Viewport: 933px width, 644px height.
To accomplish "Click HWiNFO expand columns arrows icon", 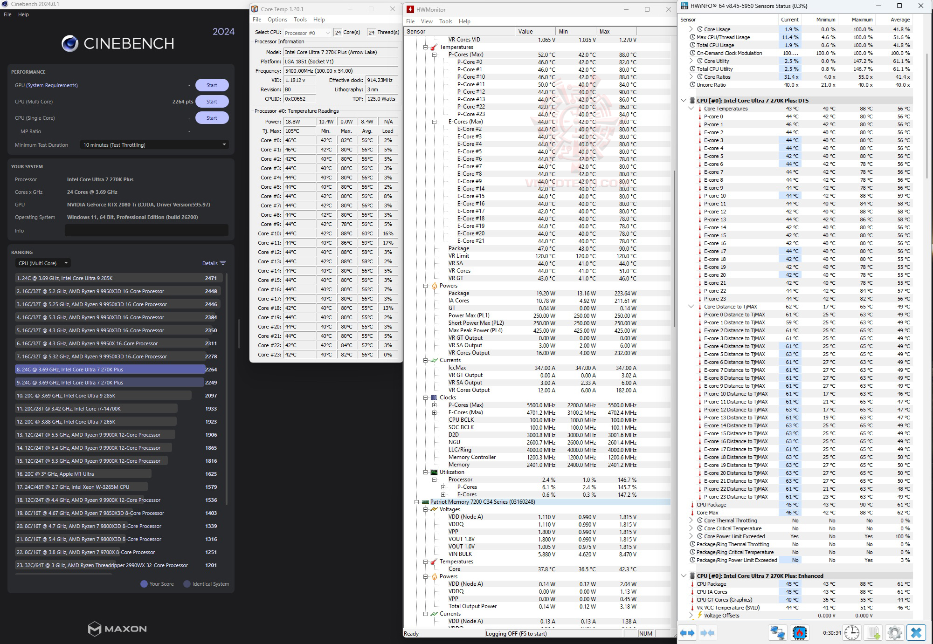I will 687,633.
